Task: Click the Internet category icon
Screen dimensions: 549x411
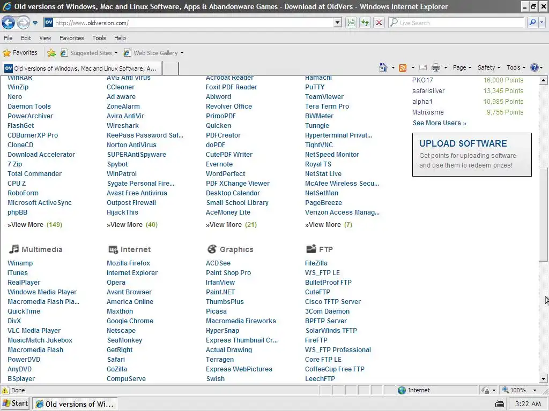Action: (113, 249)
